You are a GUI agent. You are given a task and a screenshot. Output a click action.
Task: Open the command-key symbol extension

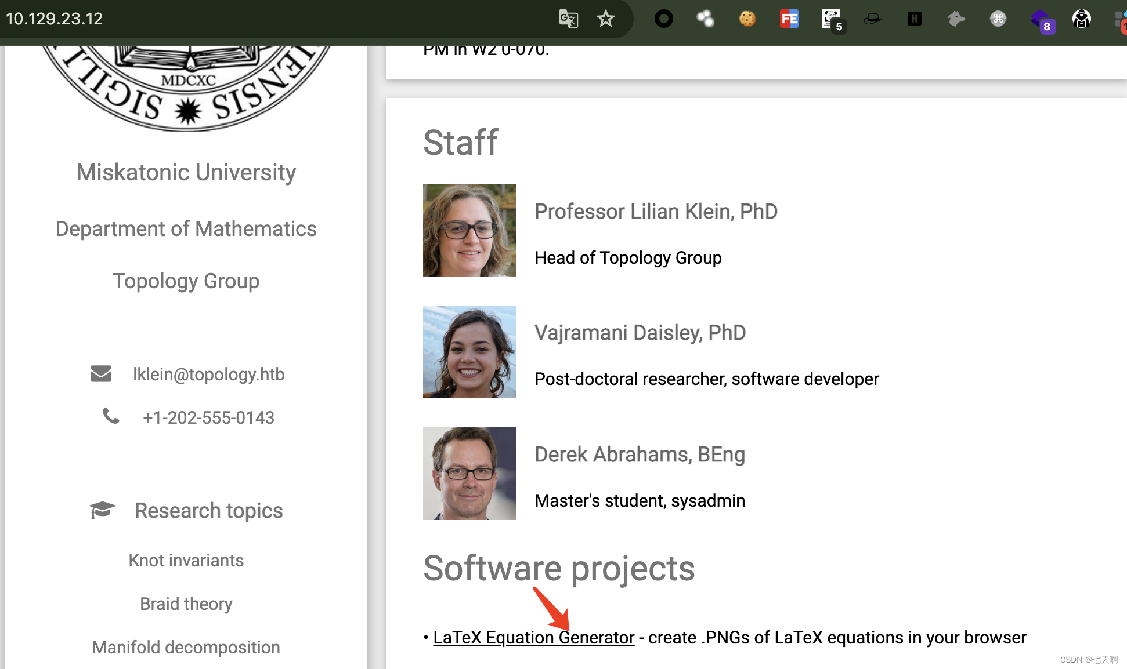click(998, 19)
